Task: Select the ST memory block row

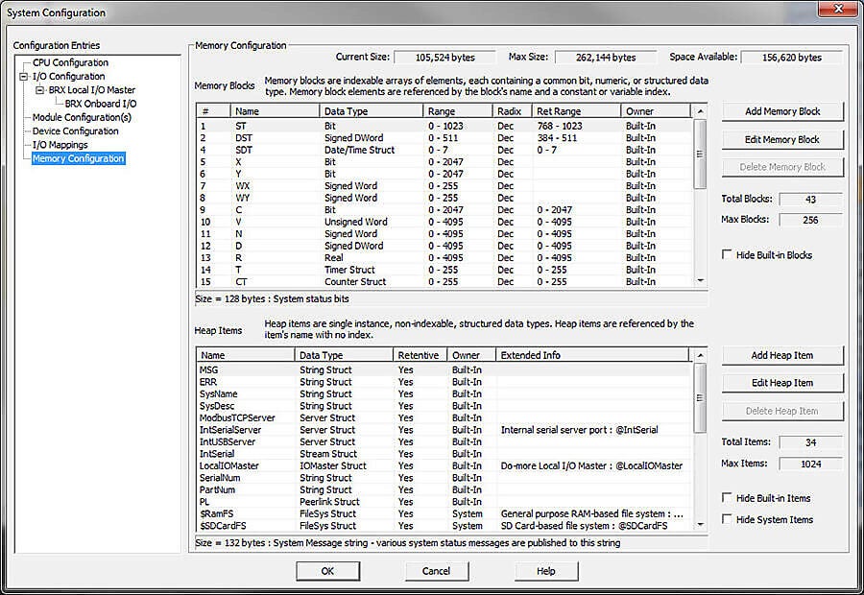Action: 444,126
